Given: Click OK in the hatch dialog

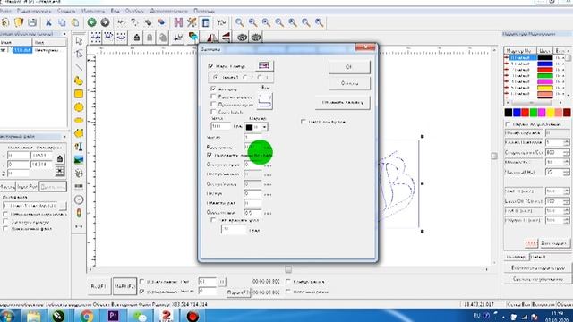Looking at the screenshot, I should (x=349, y=67).
